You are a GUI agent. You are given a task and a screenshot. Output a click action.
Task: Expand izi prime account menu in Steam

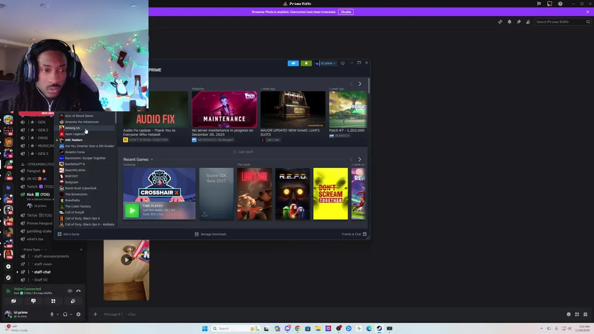[x=325, y=63]
